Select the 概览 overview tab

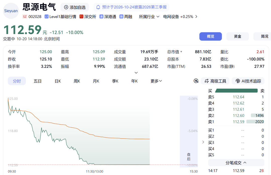coord(211,36)
